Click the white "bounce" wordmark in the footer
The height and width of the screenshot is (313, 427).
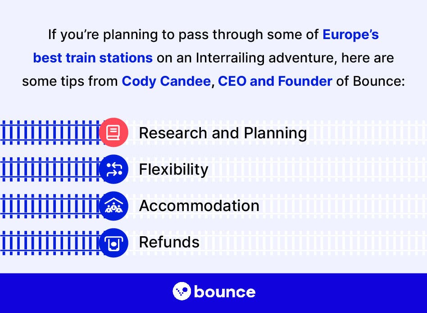225,292
